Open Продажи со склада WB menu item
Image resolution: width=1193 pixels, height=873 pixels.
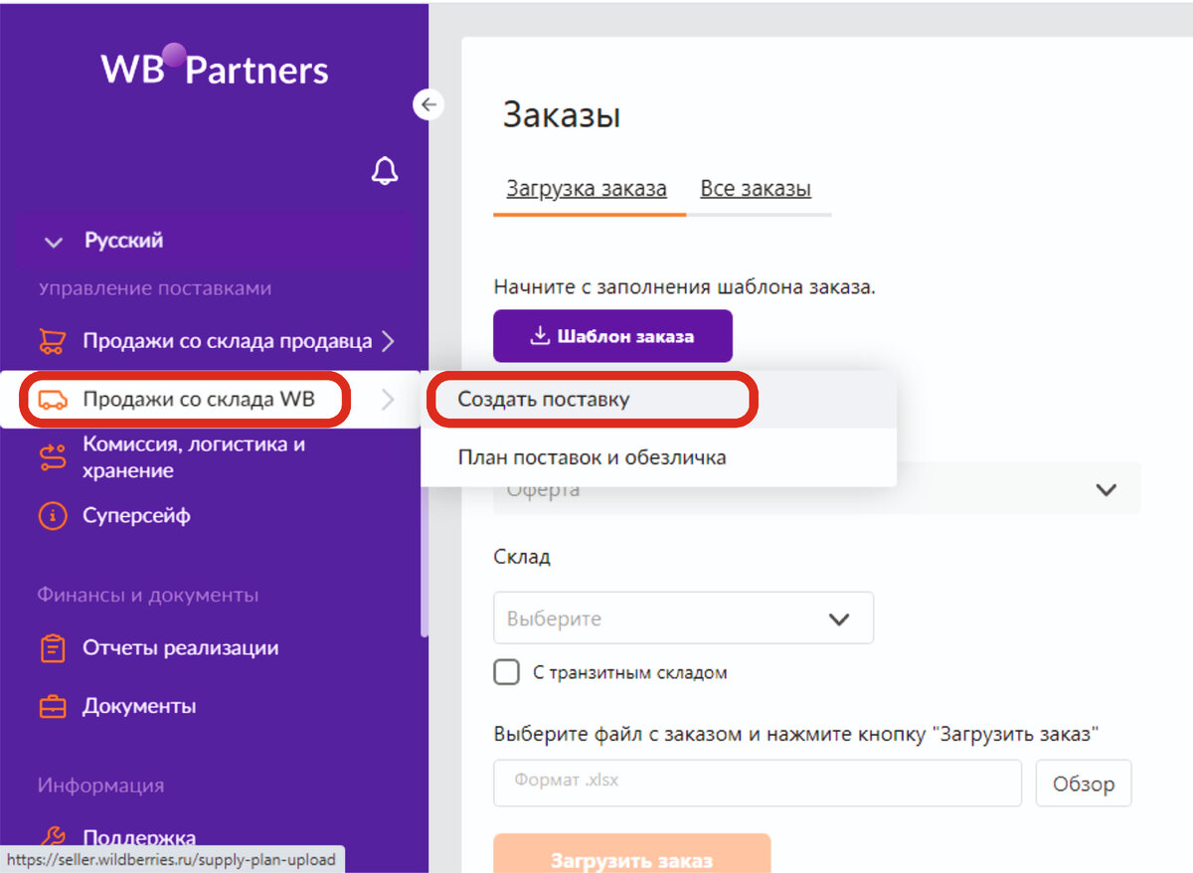click(x=210, y=400)
